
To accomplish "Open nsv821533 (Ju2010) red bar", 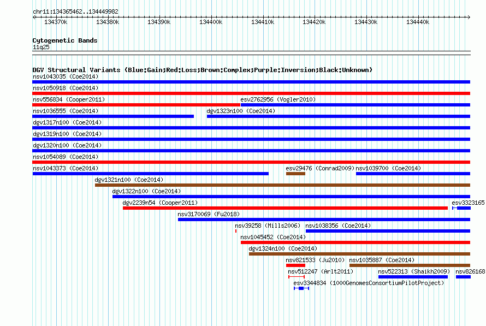I will (295, 265).
